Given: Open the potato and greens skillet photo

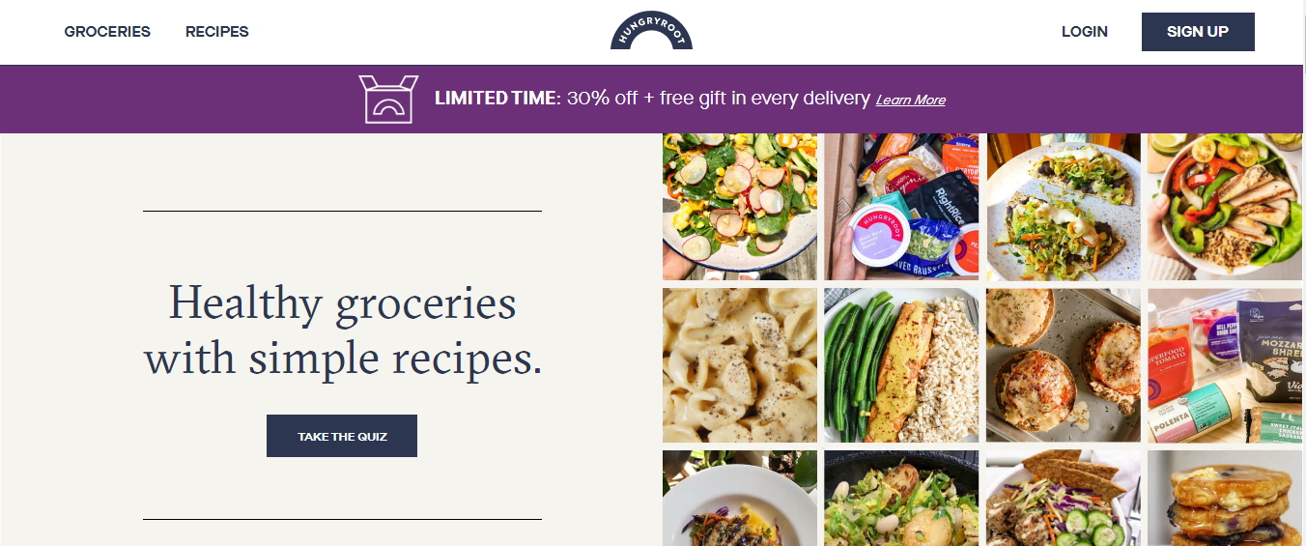Looking at the screenshot, I should point(901,498).
